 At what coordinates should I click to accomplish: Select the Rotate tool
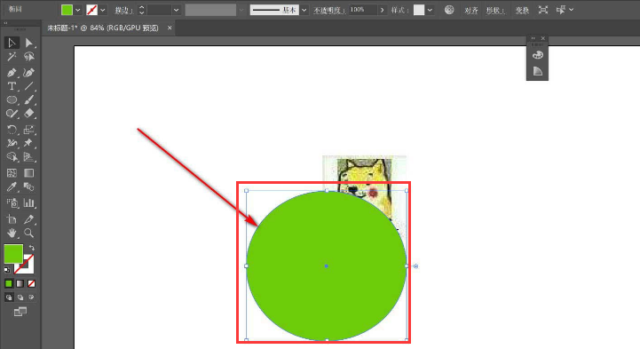click(12, 130)
